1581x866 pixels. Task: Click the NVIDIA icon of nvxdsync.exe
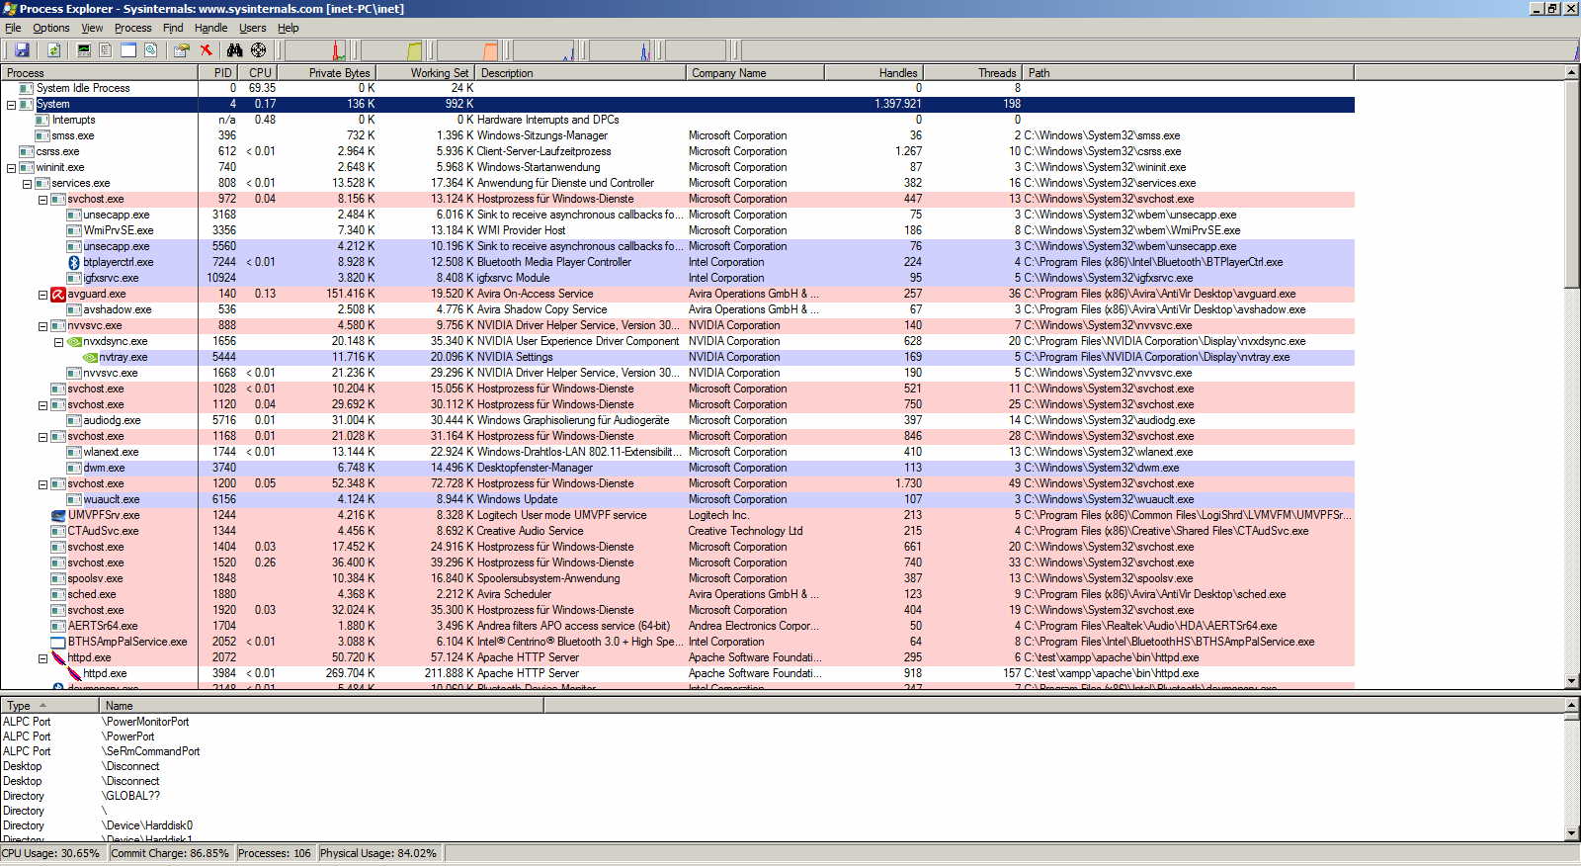[x=73, y=341]
